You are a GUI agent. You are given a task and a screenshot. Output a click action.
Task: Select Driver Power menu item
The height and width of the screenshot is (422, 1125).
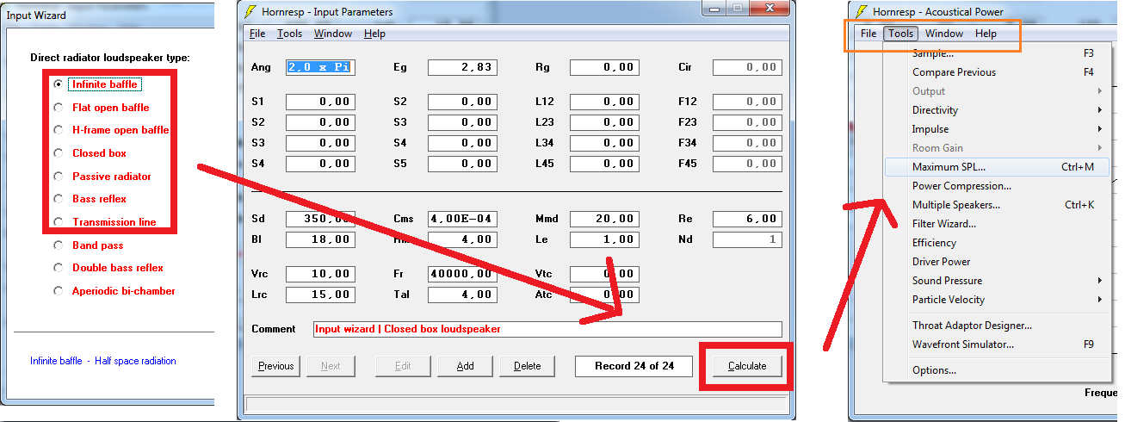(x=996, y=262)
